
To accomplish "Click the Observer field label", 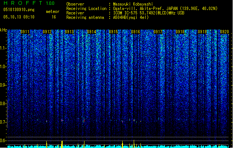I will click(75, 4).
